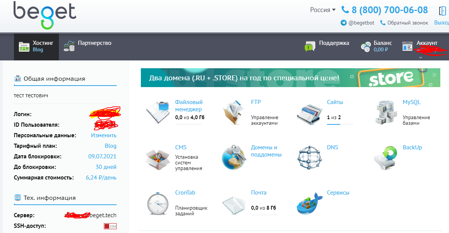This screenshot has width=449, height=233.
Task: Open the CronTab clock icon
Action: (x=158, y=203)
